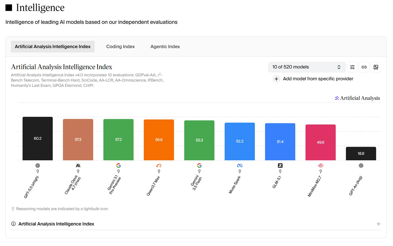Click the lightbulb icon for Gemini 3.1 Pro Preview
393x246 pixels.
[119, 171]
